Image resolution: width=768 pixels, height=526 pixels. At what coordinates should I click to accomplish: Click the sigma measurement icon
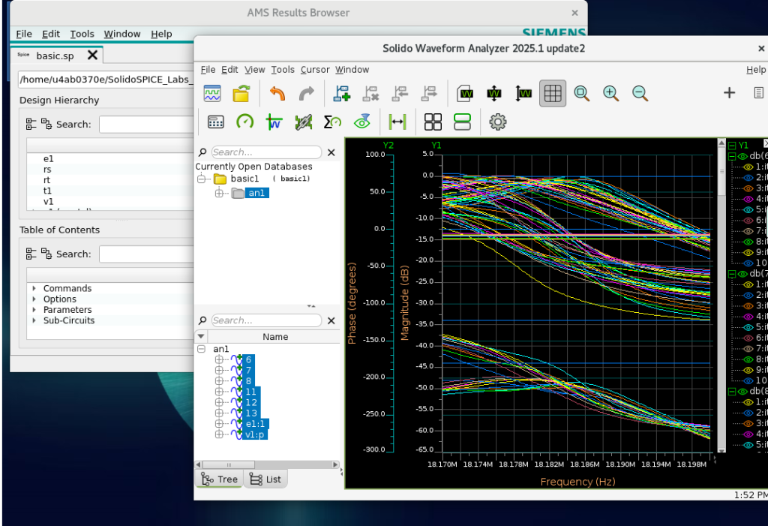click(x=332, y=122)
